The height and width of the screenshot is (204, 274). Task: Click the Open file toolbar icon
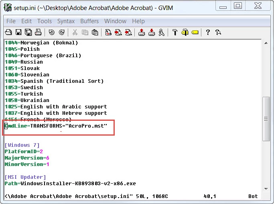8,32
